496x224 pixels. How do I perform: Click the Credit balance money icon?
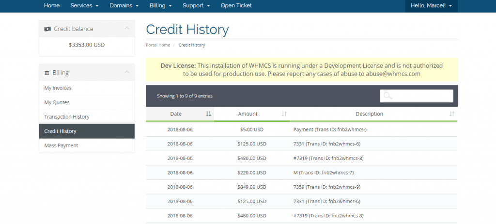tap(47, 29)
